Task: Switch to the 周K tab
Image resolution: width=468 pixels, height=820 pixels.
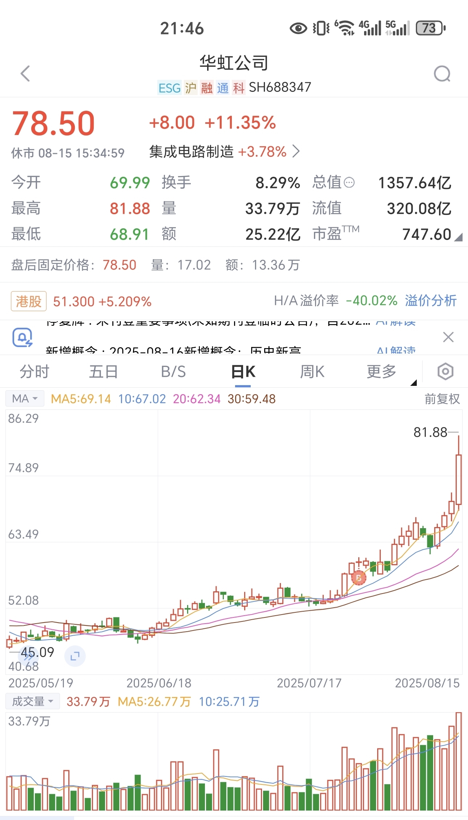Action: (312, 372)
